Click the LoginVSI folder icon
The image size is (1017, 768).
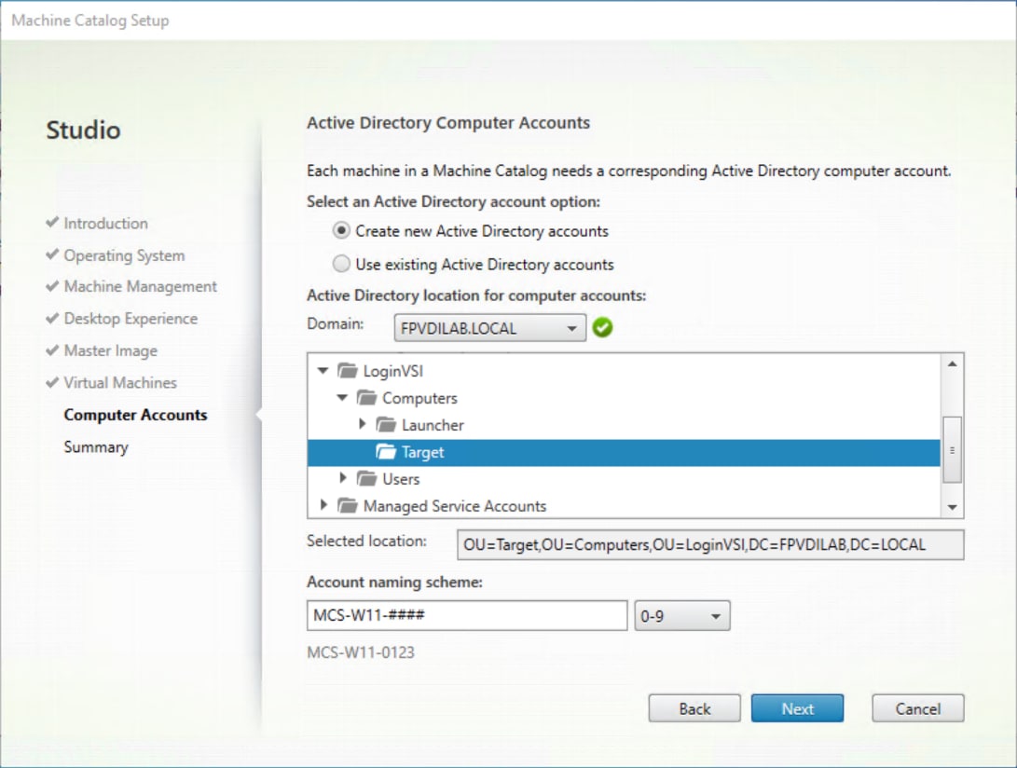[347, 371]
